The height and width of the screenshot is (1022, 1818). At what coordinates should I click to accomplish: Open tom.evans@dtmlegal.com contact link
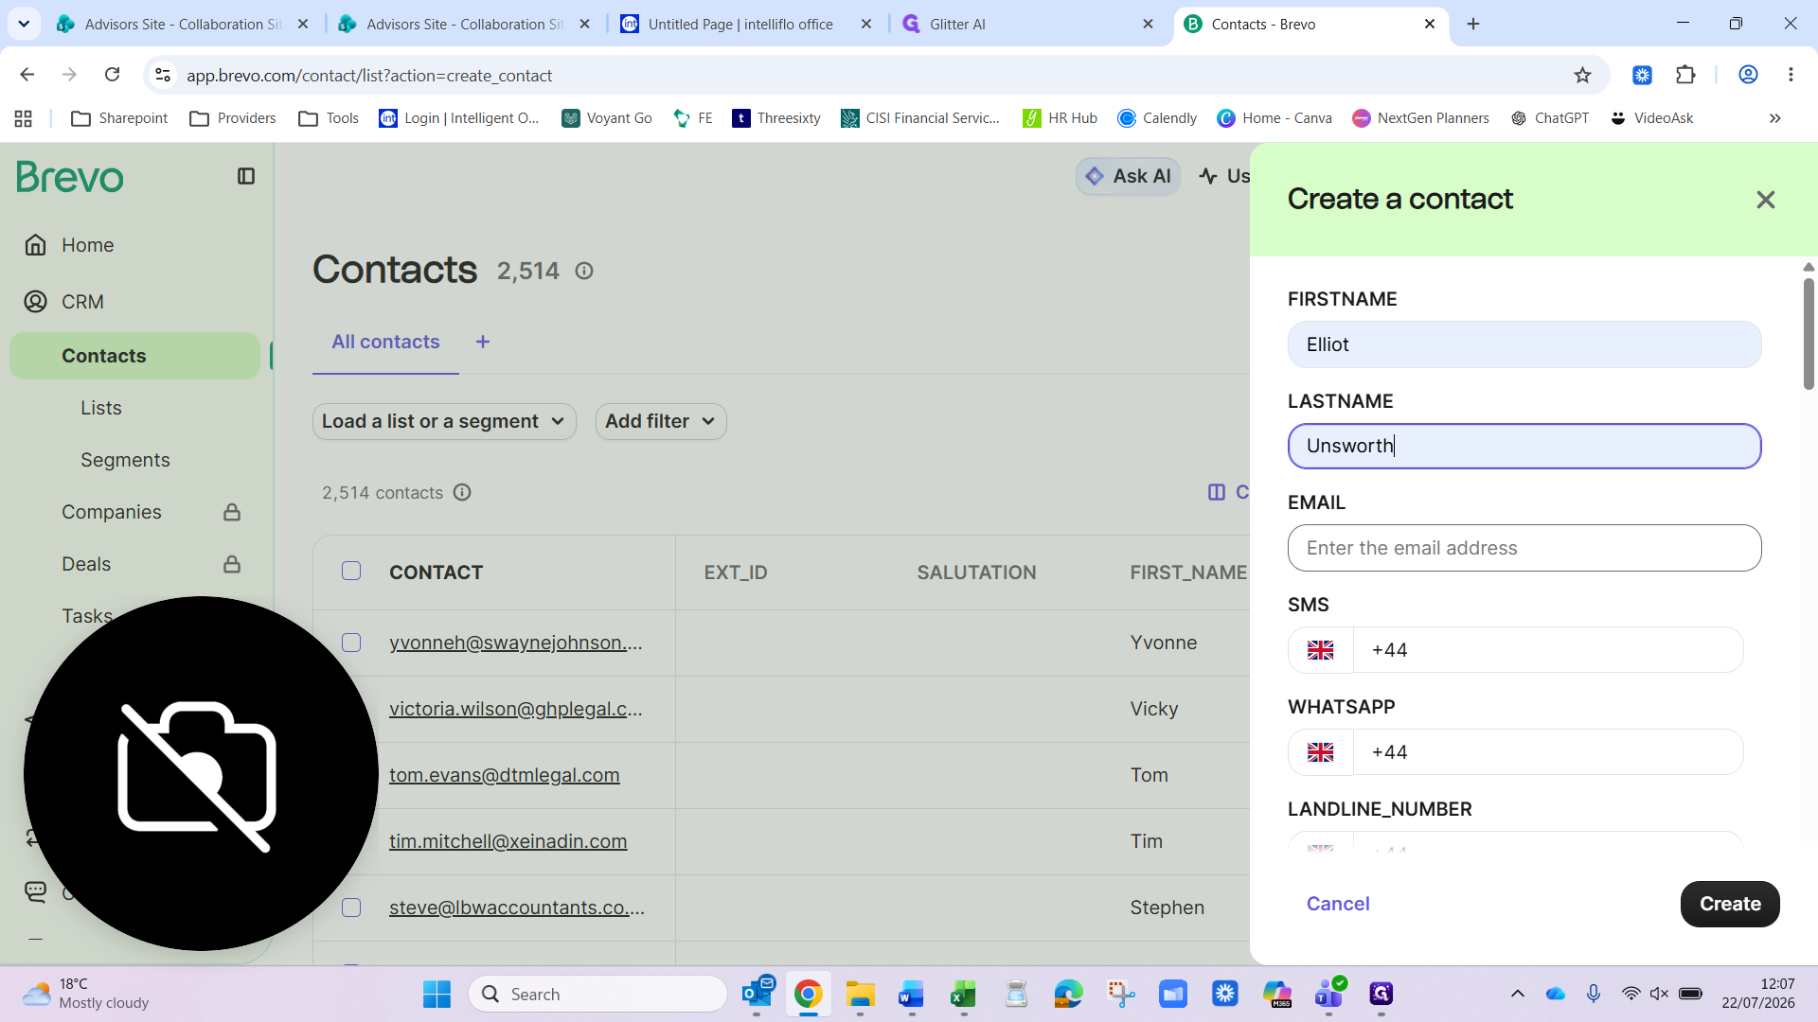click(504, 775)
